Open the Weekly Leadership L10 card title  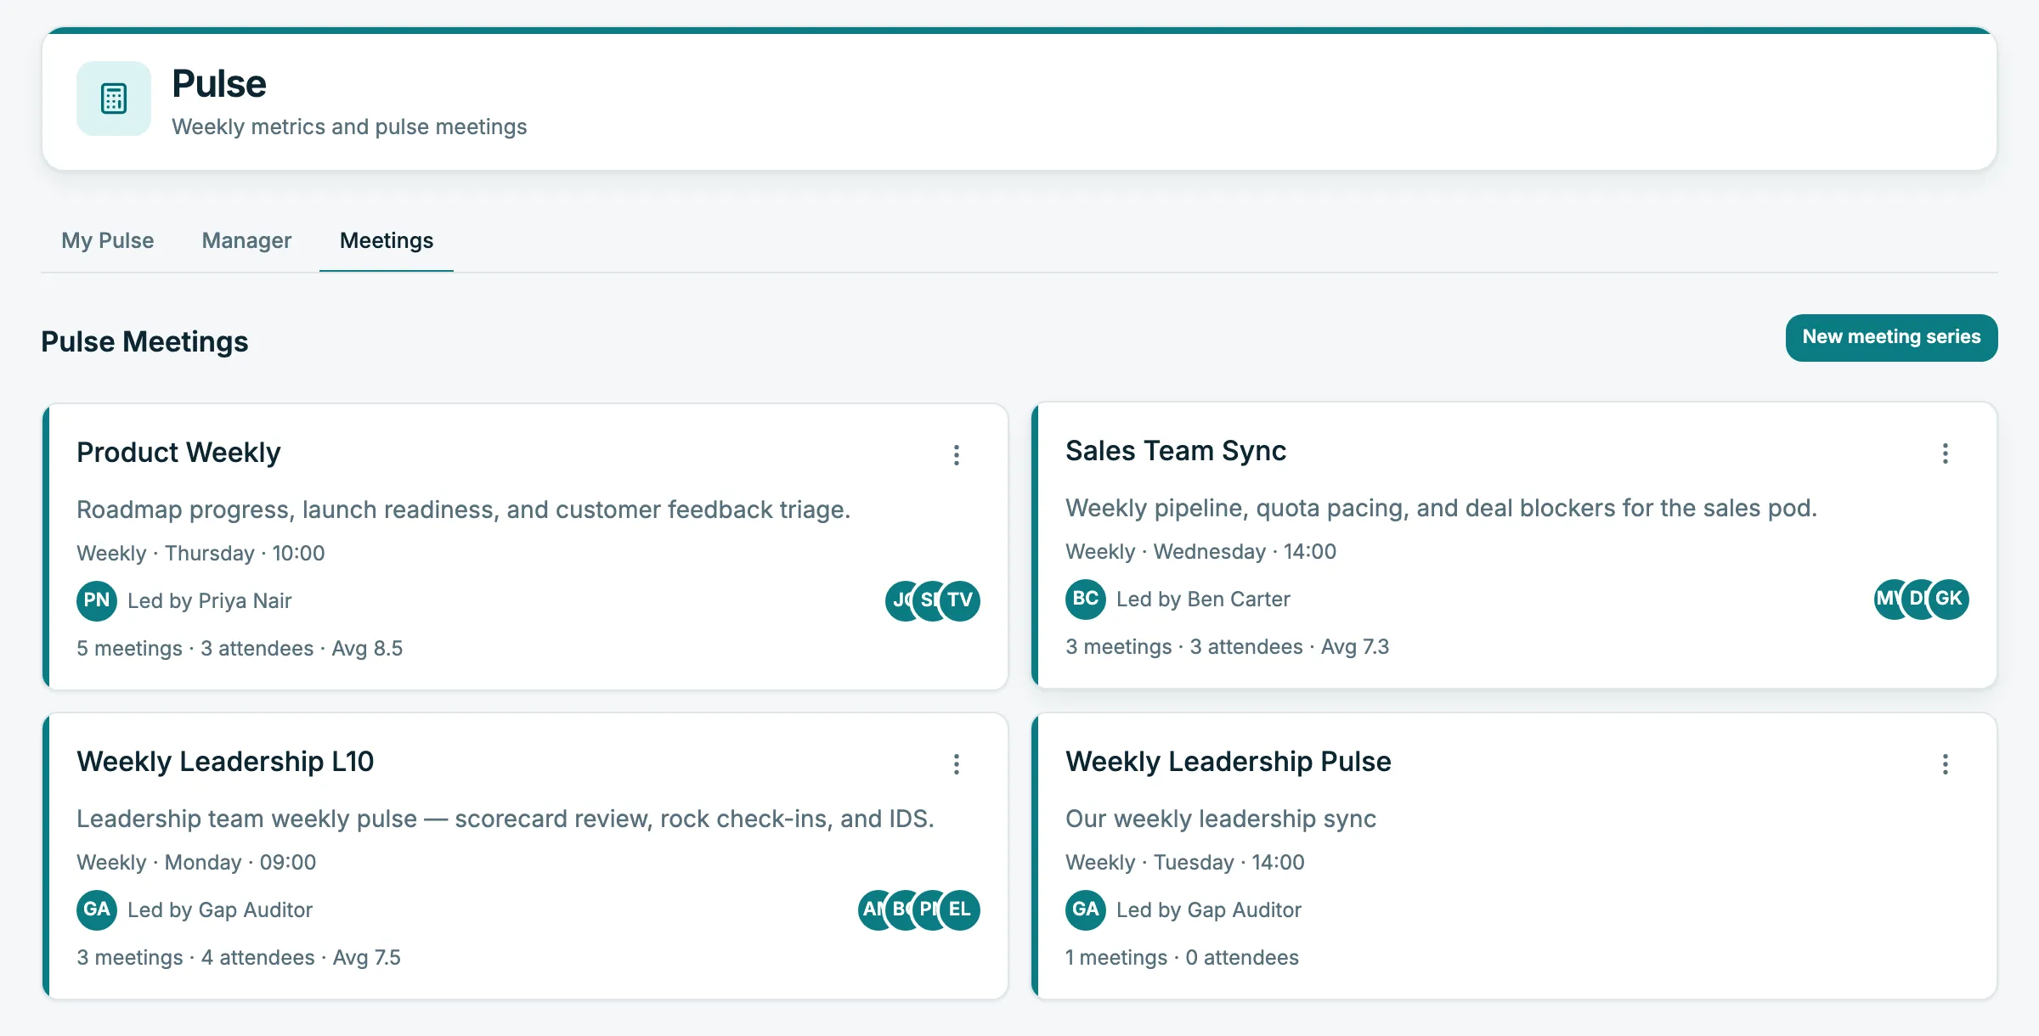(225, 762)
